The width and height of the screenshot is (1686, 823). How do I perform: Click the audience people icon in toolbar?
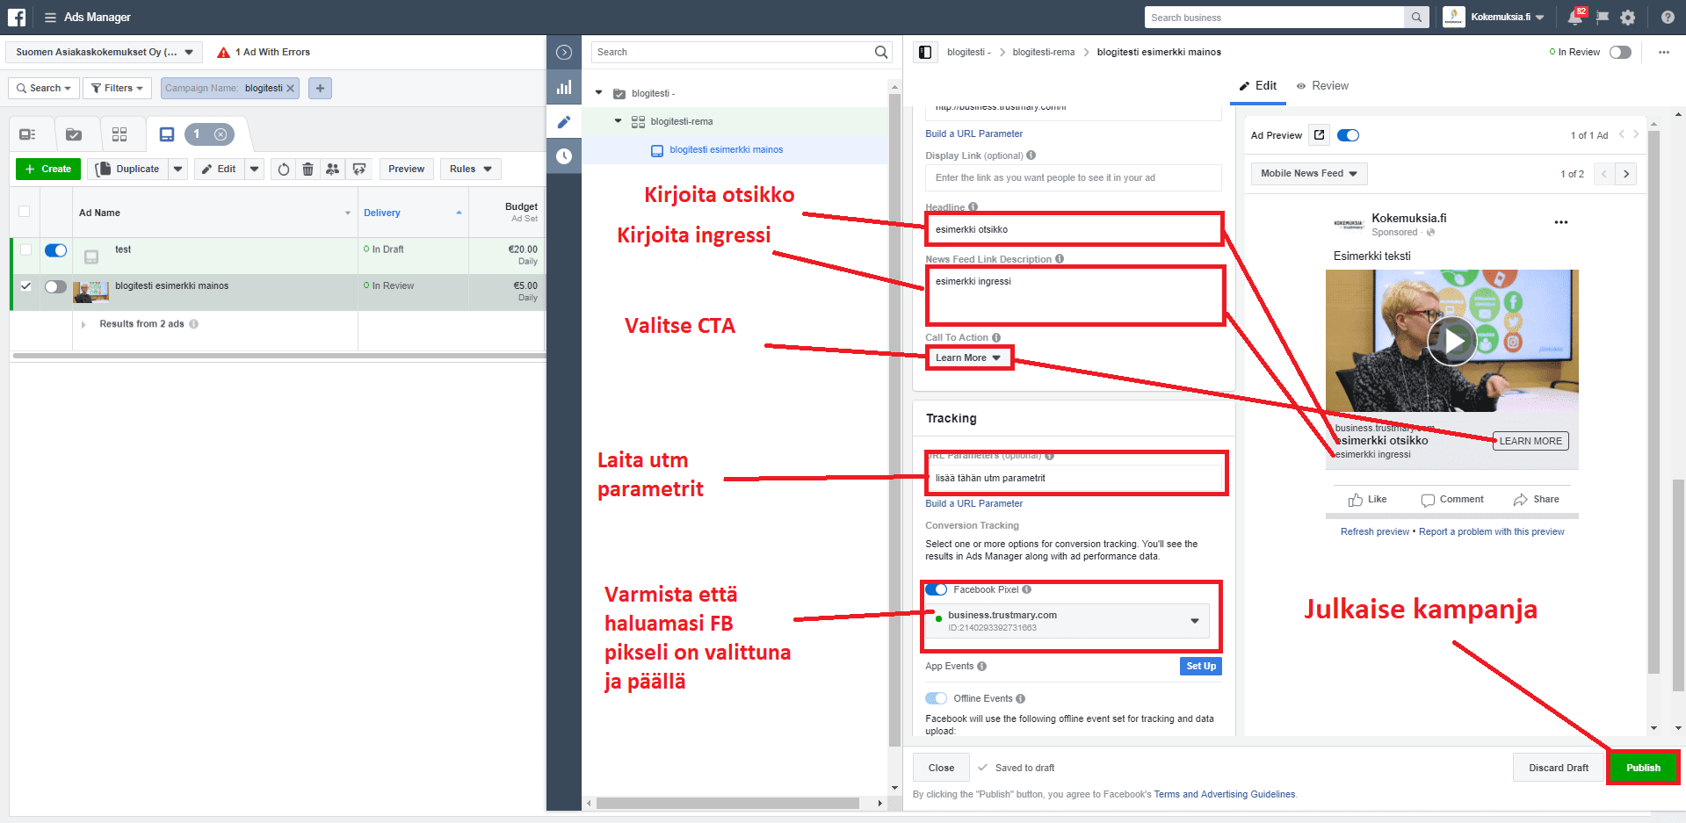coord(332,170)
